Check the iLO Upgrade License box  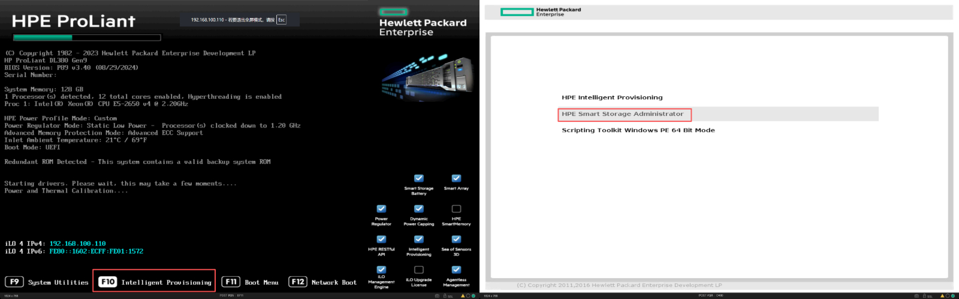pyautogui.click(x=419, y=270)
